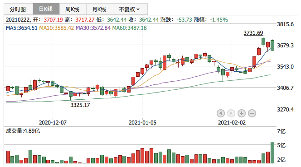This screenshot has height=167, width=301.
Task: Zoom in with the plus icon
Action: [x=242, y=113]
